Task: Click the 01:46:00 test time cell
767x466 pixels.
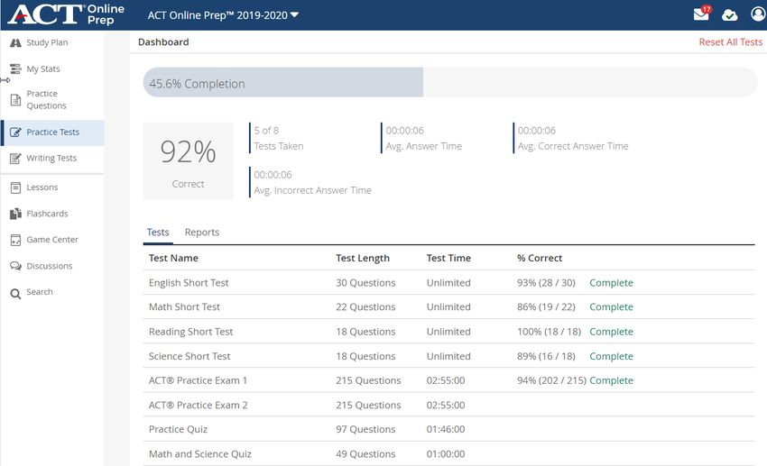Action: tap(446, 429)
